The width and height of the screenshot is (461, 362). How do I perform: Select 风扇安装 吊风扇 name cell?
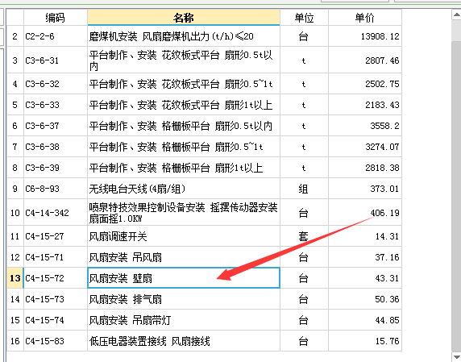tap(184, 257)
